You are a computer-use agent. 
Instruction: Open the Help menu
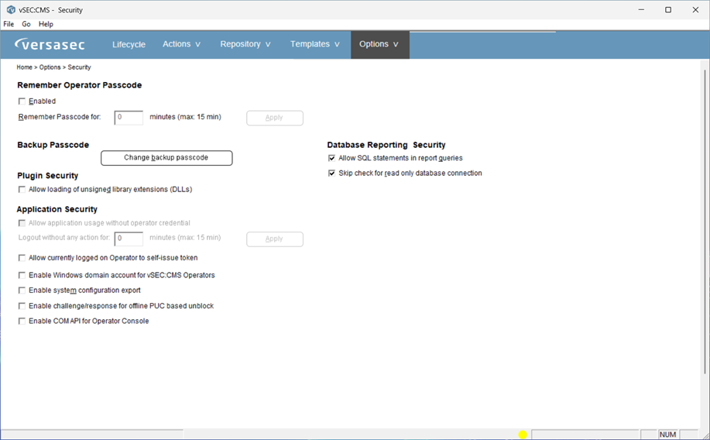coord(46,24)
